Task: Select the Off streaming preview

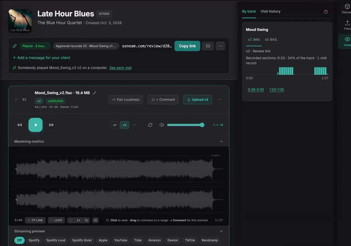Action: pyautogui.click(x=19, y=240)
